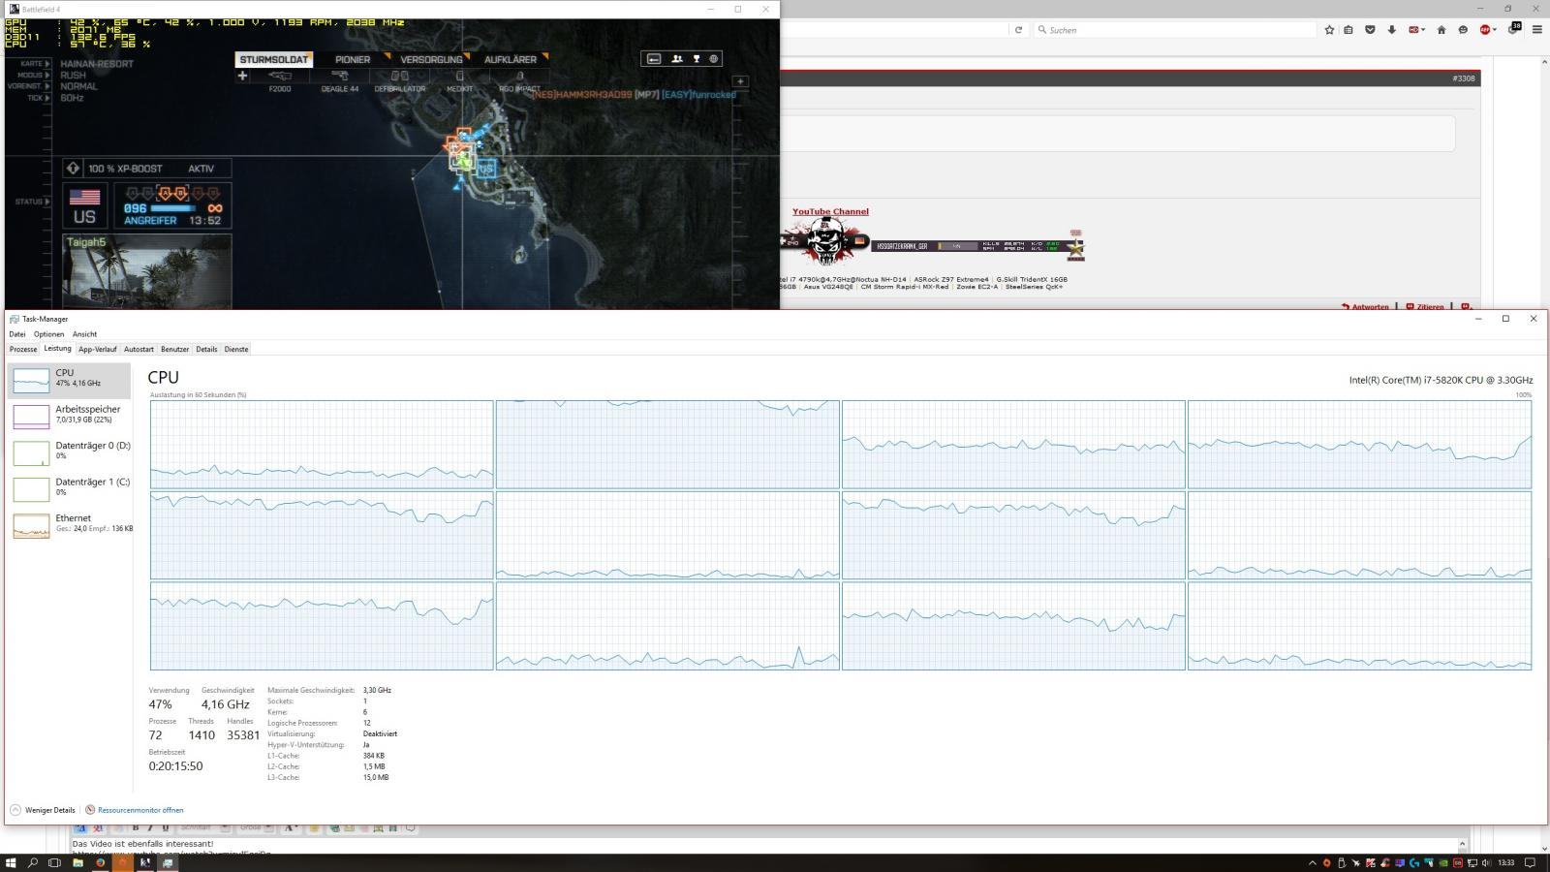Click the Zitieren quote link

pyautogui.click(x=1425, y=306)
